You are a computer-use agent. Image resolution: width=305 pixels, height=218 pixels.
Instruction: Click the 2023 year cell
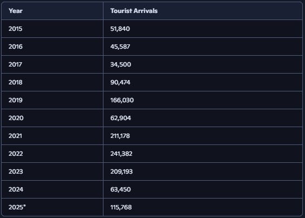pyautogui.click(x=52, y=171)
